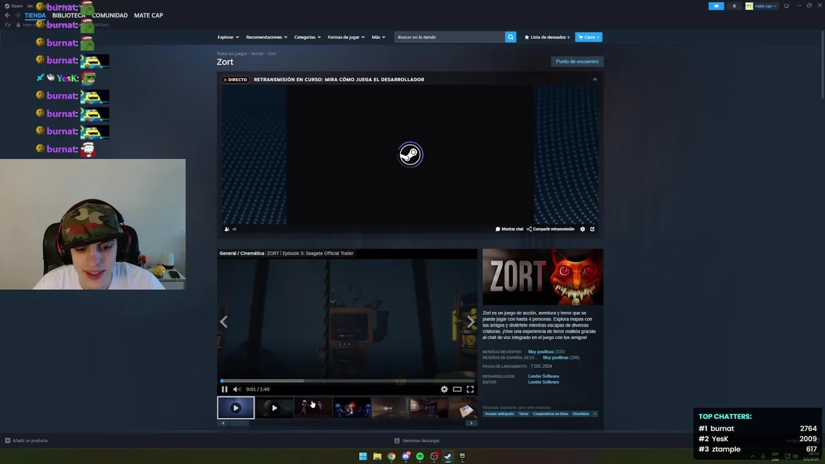Select the blue characters screenshot thumbnail
Viewport: 825px width, 464px height.
pos(352,408)
